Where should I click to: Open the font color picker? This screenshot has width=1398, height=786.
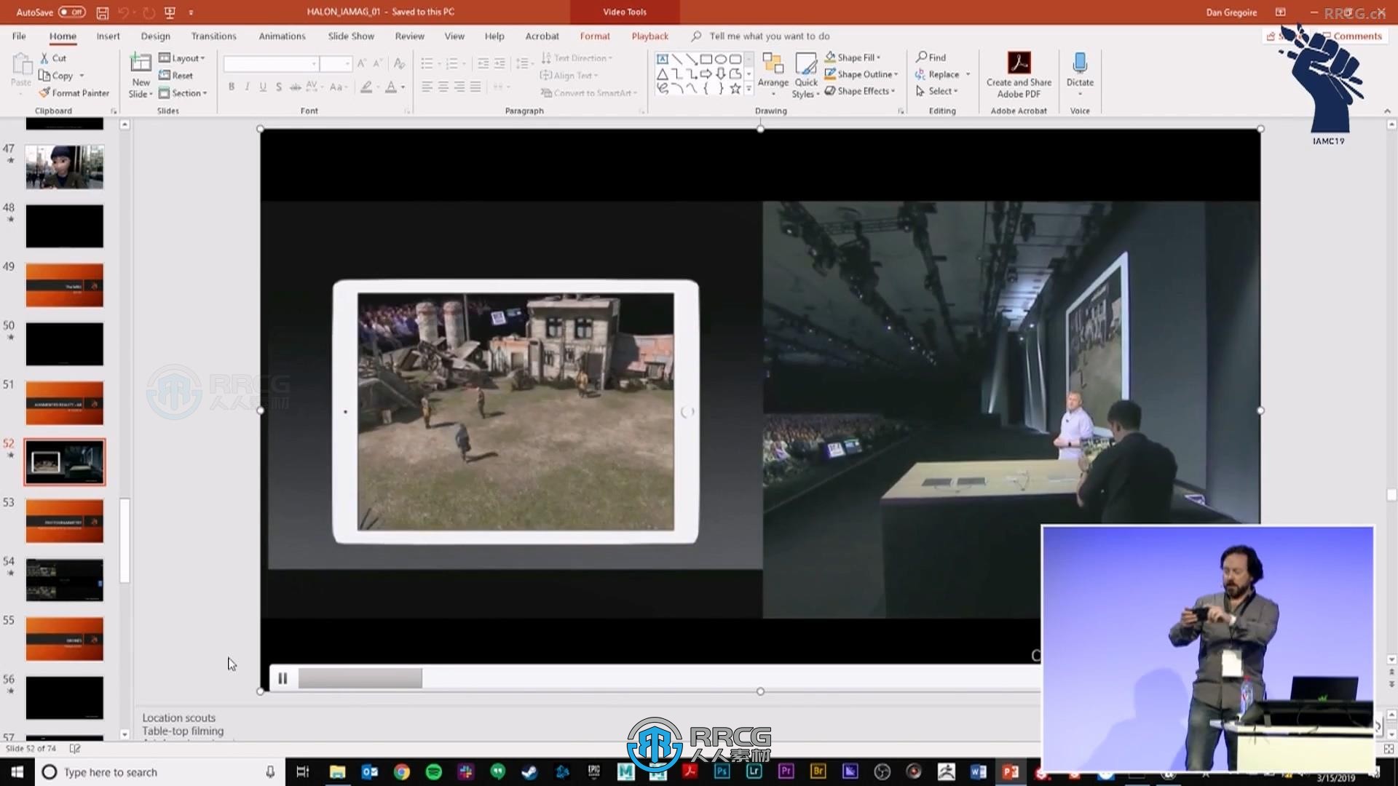(391, 87)
